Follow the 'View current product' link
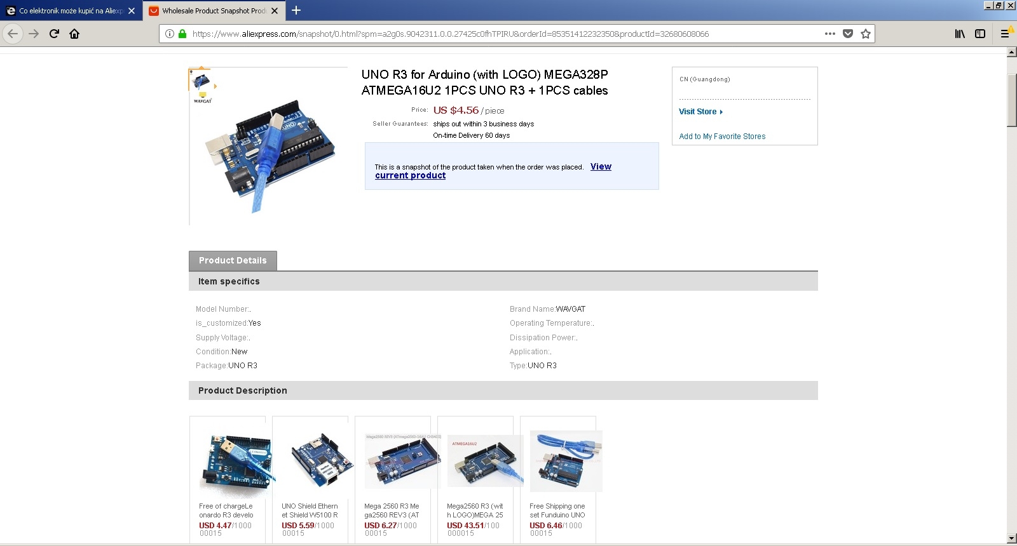This screenshot has height=546, width=1017. click(x=493, y=171)
